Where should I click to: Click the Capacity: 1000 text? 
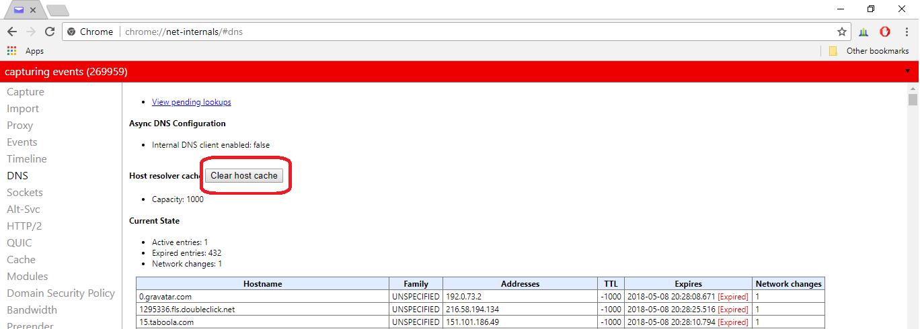[178, 199]
